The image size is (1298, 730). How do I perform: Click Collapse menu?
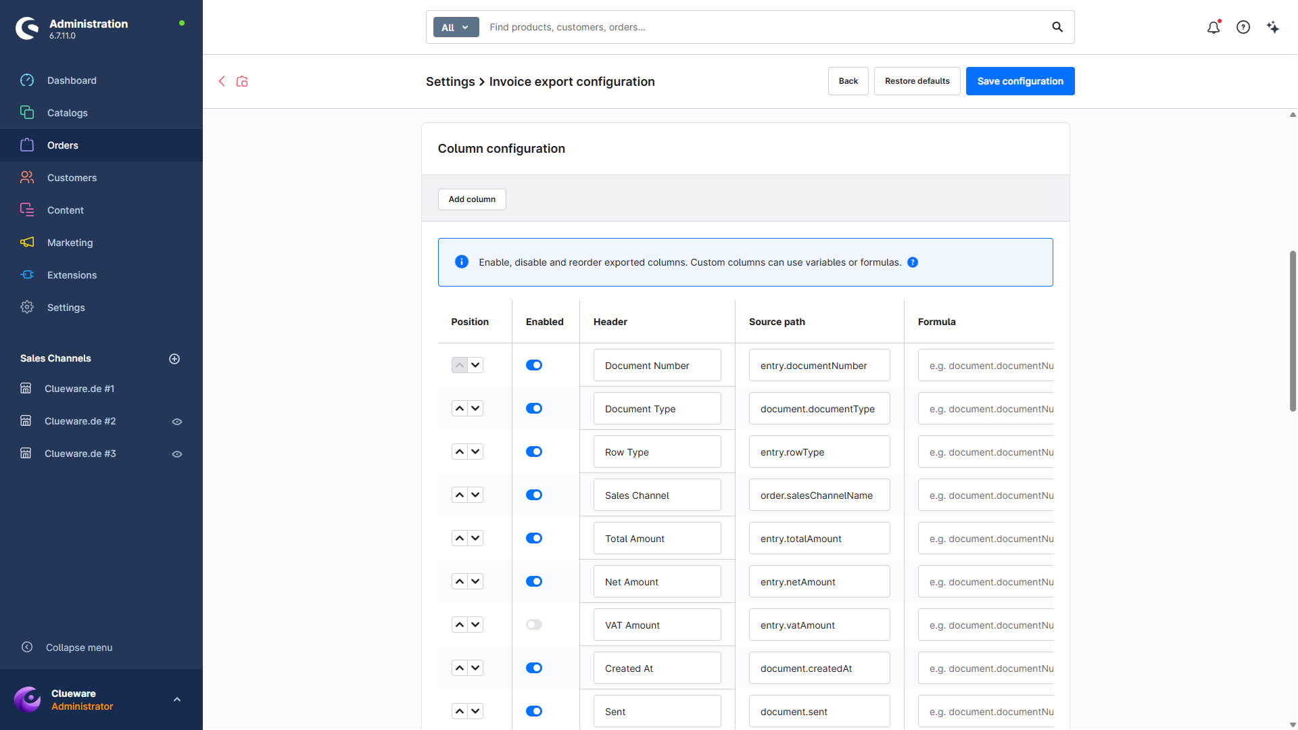tap(79, 648)
